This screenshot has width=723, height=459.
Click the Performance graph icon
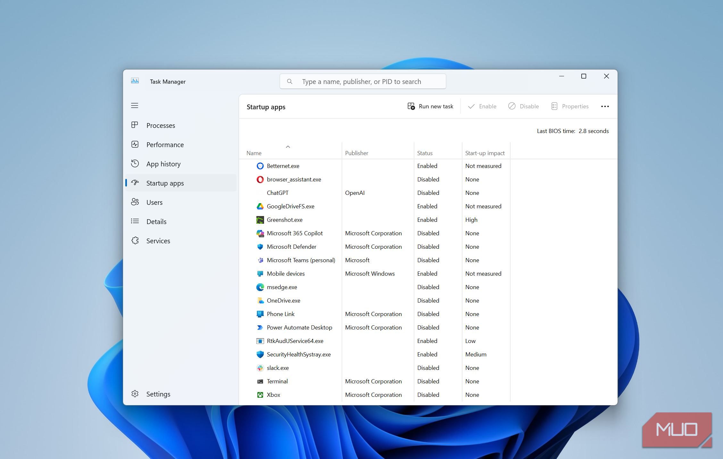pyautogui.click(x=135, y=144)
